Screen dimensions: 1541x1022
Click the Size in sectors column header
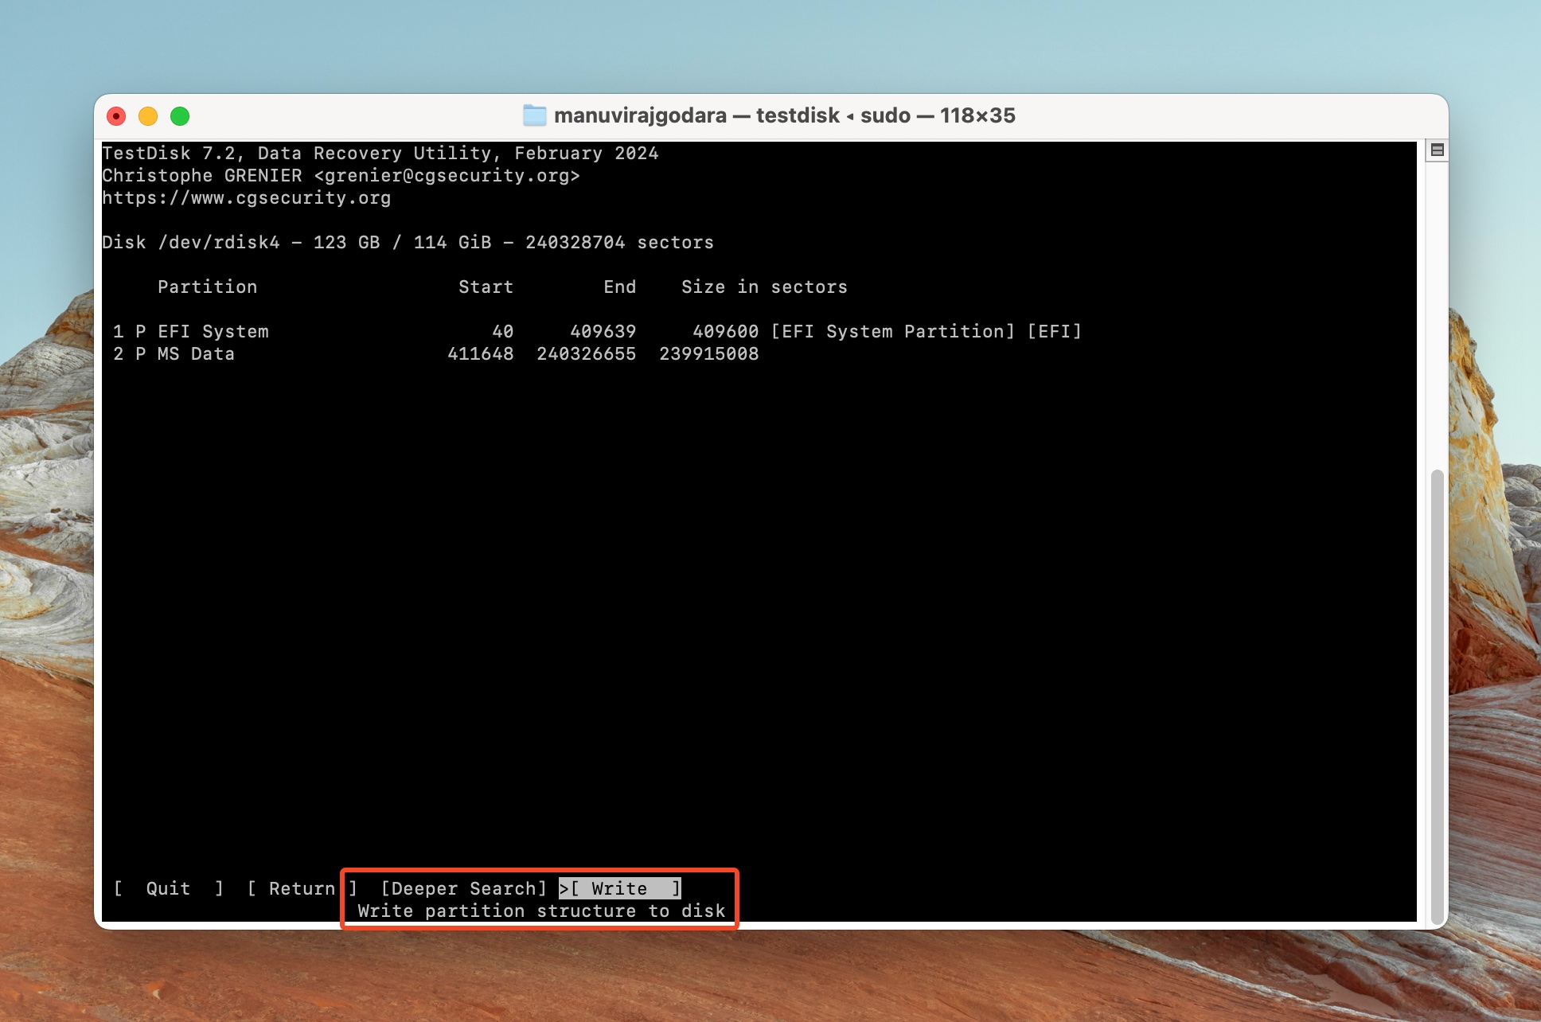point(764,287)
